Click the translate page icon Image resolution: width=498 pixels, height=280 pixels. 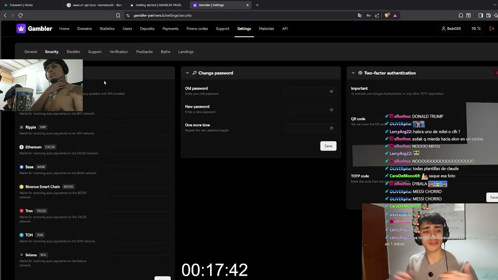360,16
